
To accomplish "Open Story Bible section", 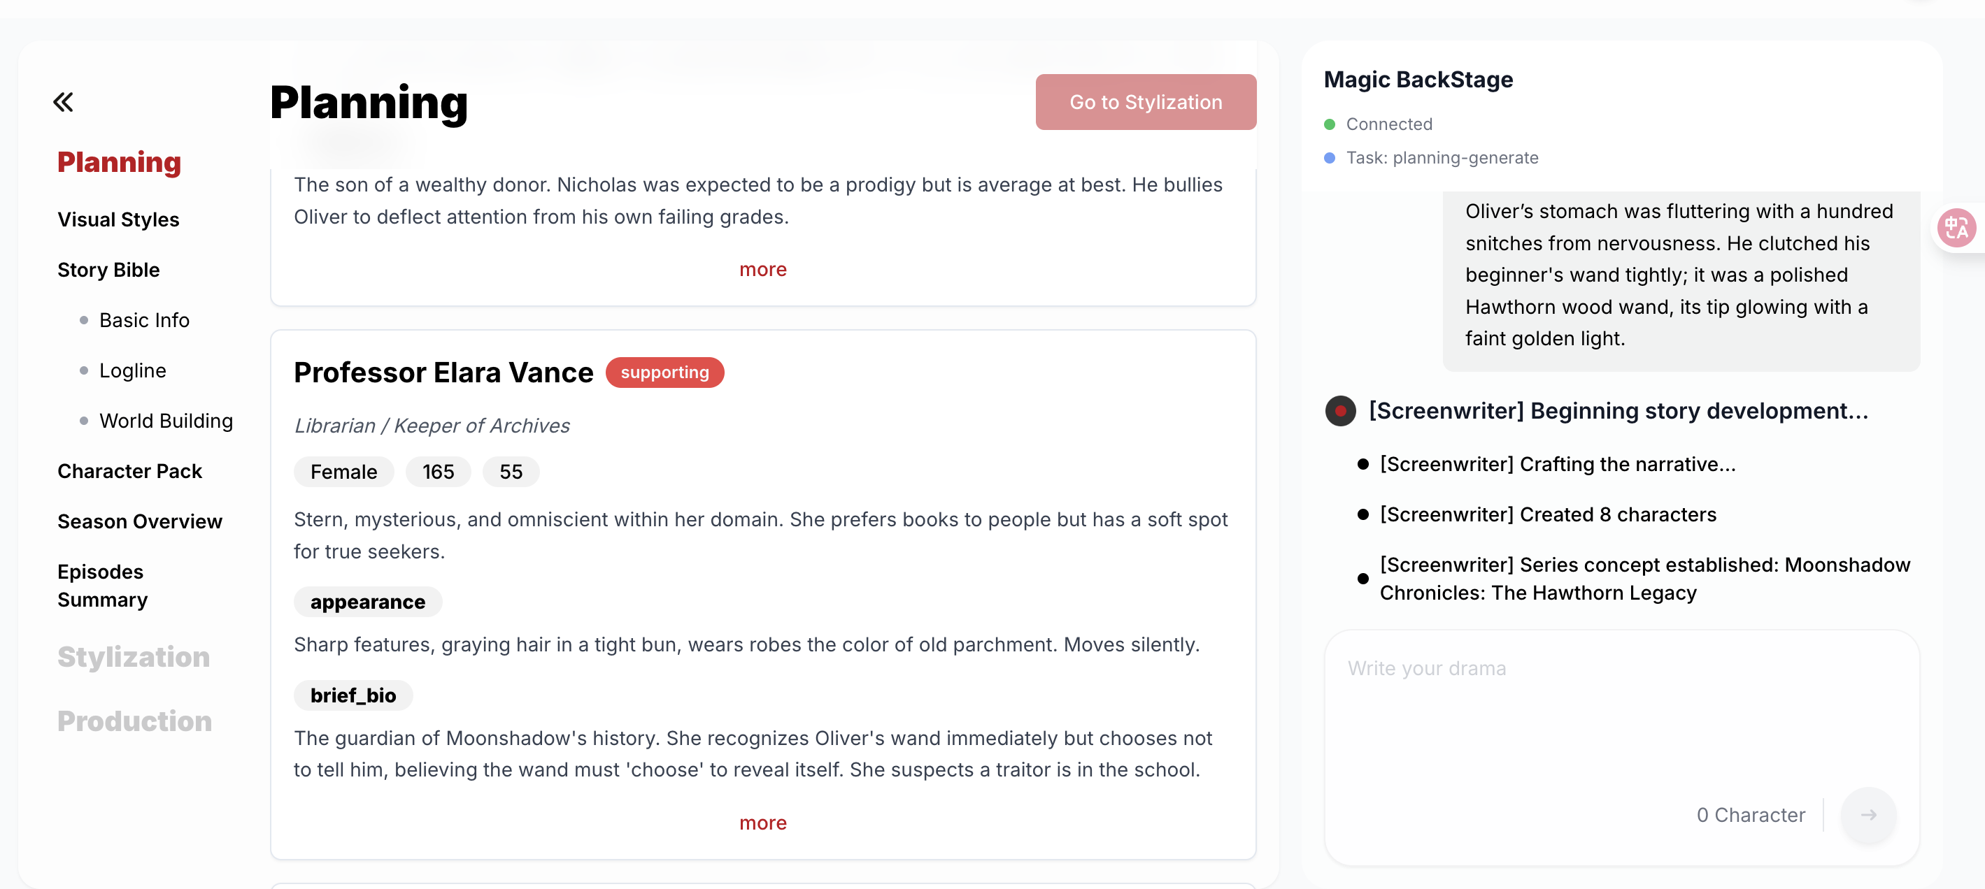I will 108,270.
